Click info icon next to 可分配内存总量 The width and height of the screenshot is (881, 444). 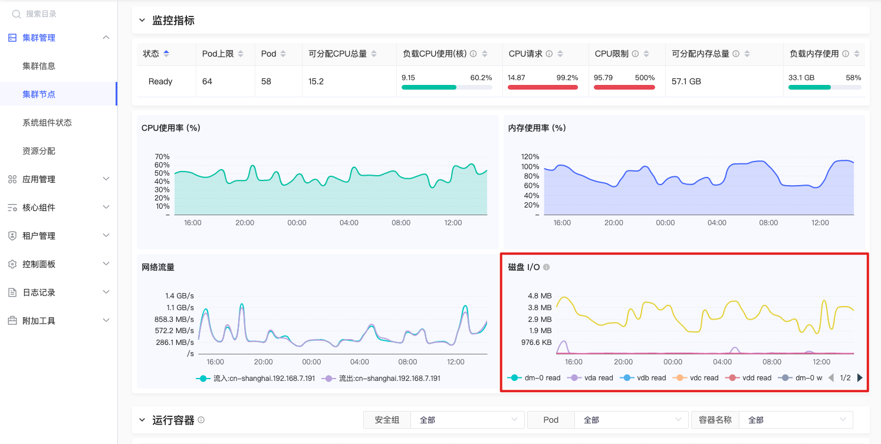736,54
